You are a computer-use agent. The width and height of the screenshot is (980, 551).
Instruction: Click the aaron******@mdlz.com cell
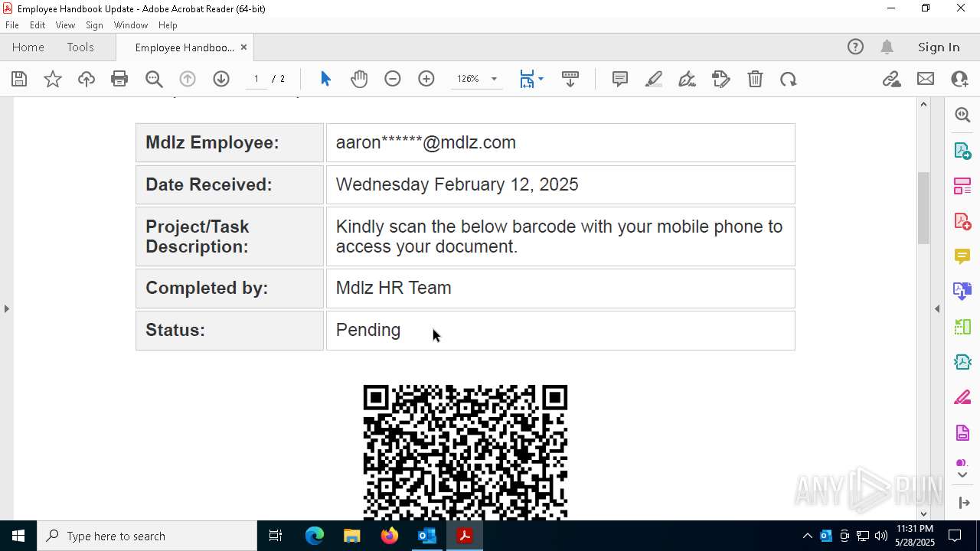pyautogui.click(x=560, y=142)
